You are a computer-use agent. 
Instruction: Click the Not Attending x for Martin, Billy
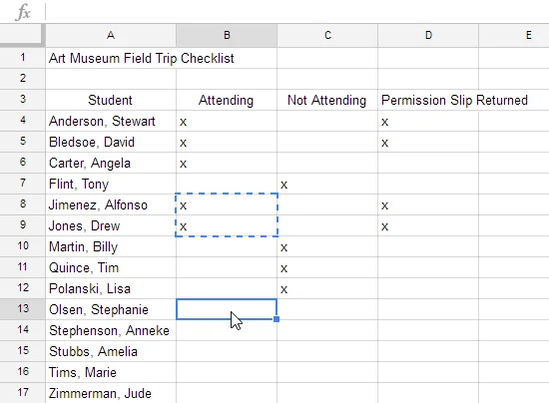click(283, 248)
